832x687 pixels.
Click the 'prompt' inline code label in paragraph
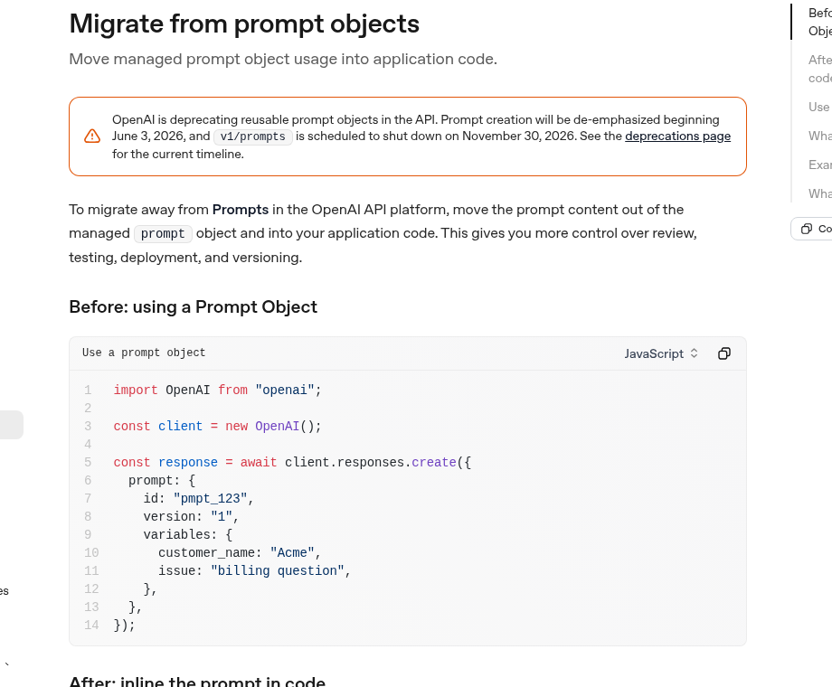(163, 234)
